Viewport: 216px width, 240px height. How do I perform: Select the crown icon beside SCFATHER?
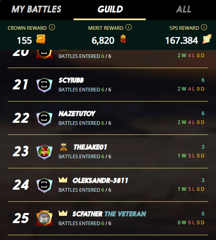[63, 213]
